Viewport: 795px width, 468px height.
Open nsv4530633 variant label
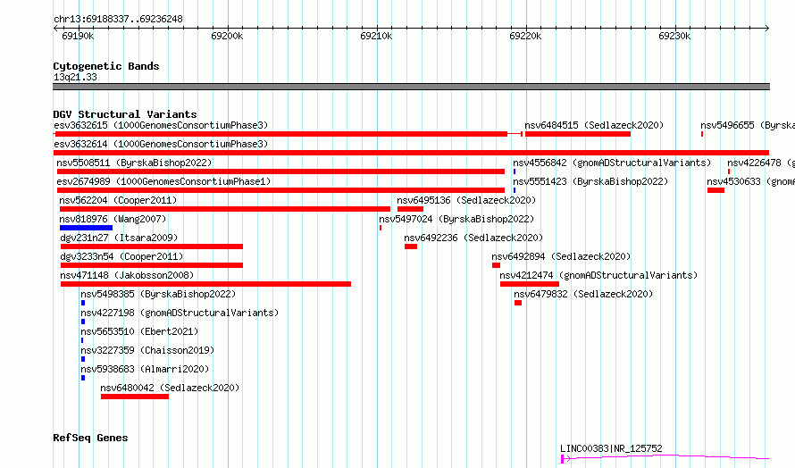point(751,181)
